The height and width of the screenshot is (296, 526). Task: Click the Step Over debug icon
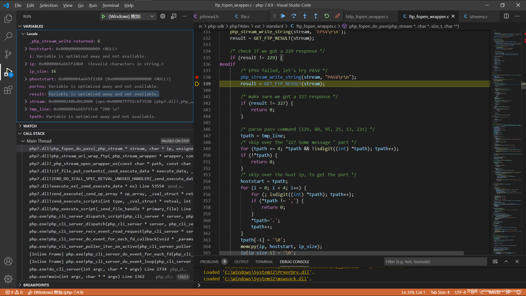coord(294,16)
